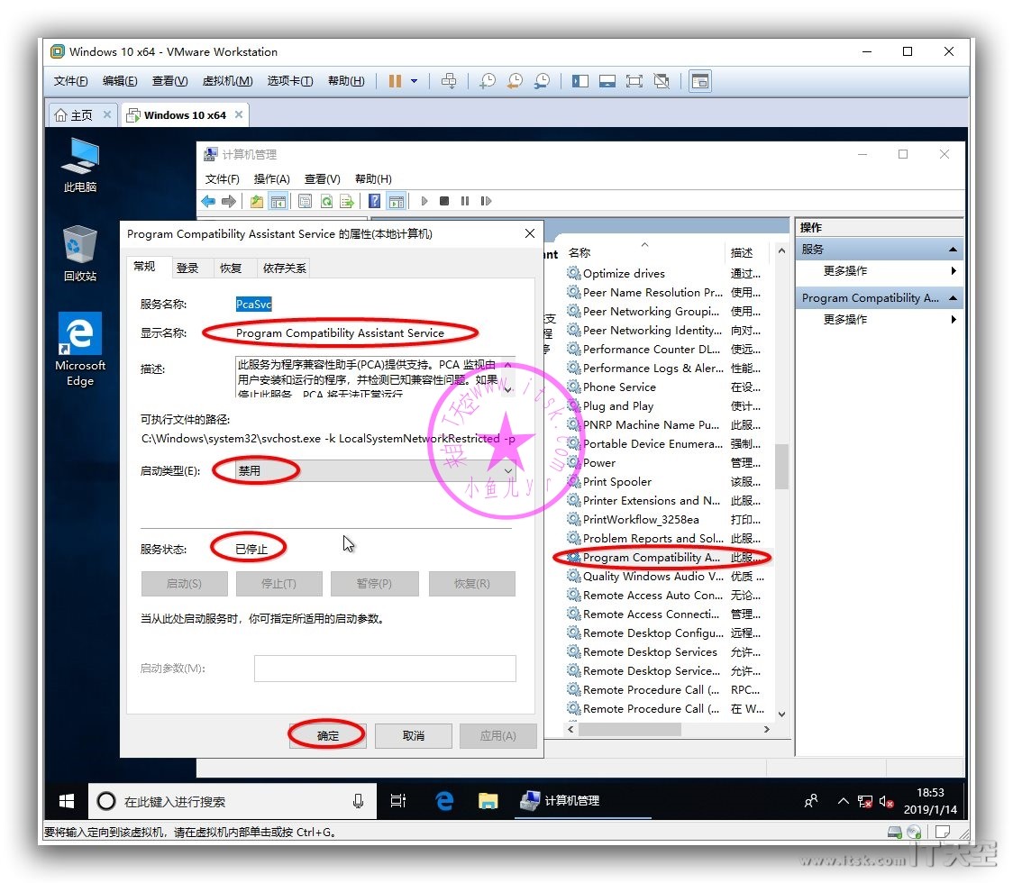1013x883 pixels.
Task: Enter VMware full screen mode
Action: pos(634,81)
